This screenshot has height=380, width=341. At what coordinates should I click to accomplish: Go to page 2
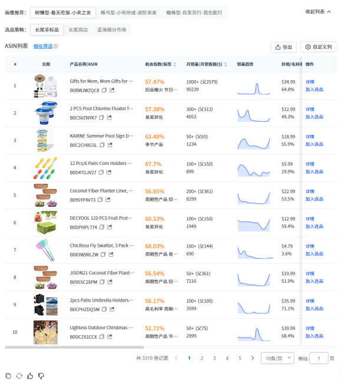tap(202, 358)
